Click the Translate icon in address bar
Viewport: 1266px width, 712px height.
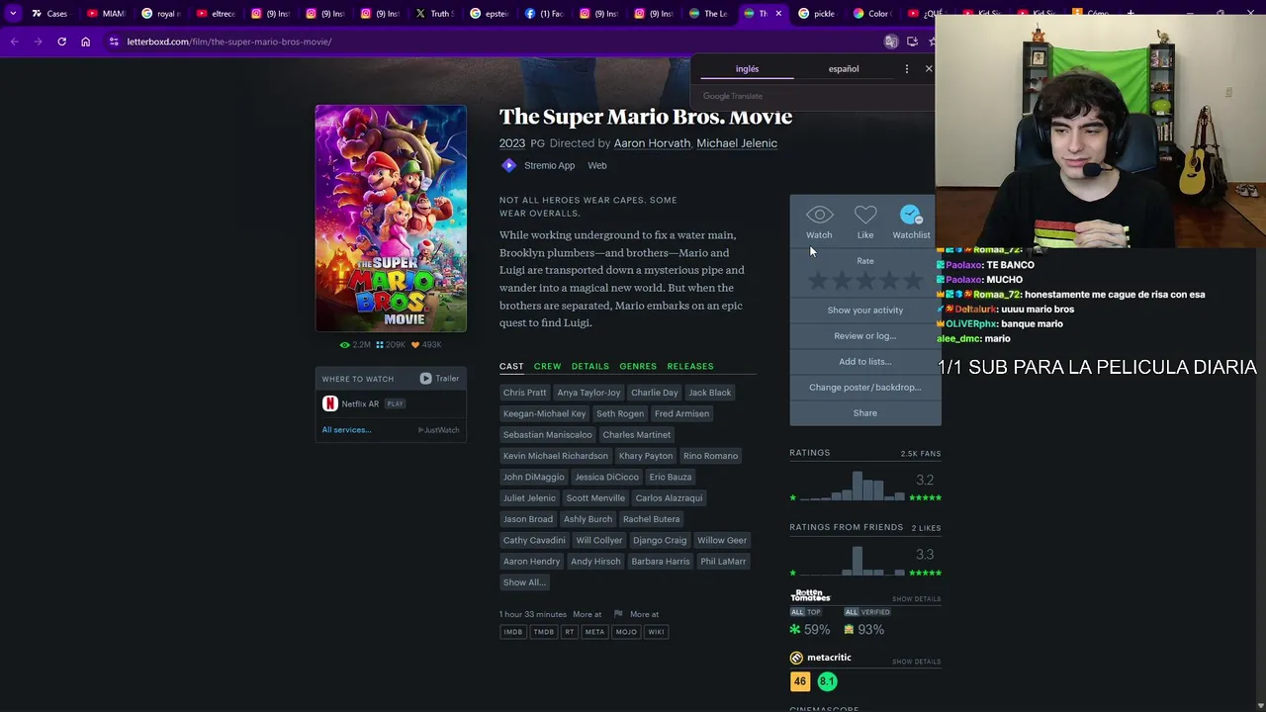[x=891, y=42]
